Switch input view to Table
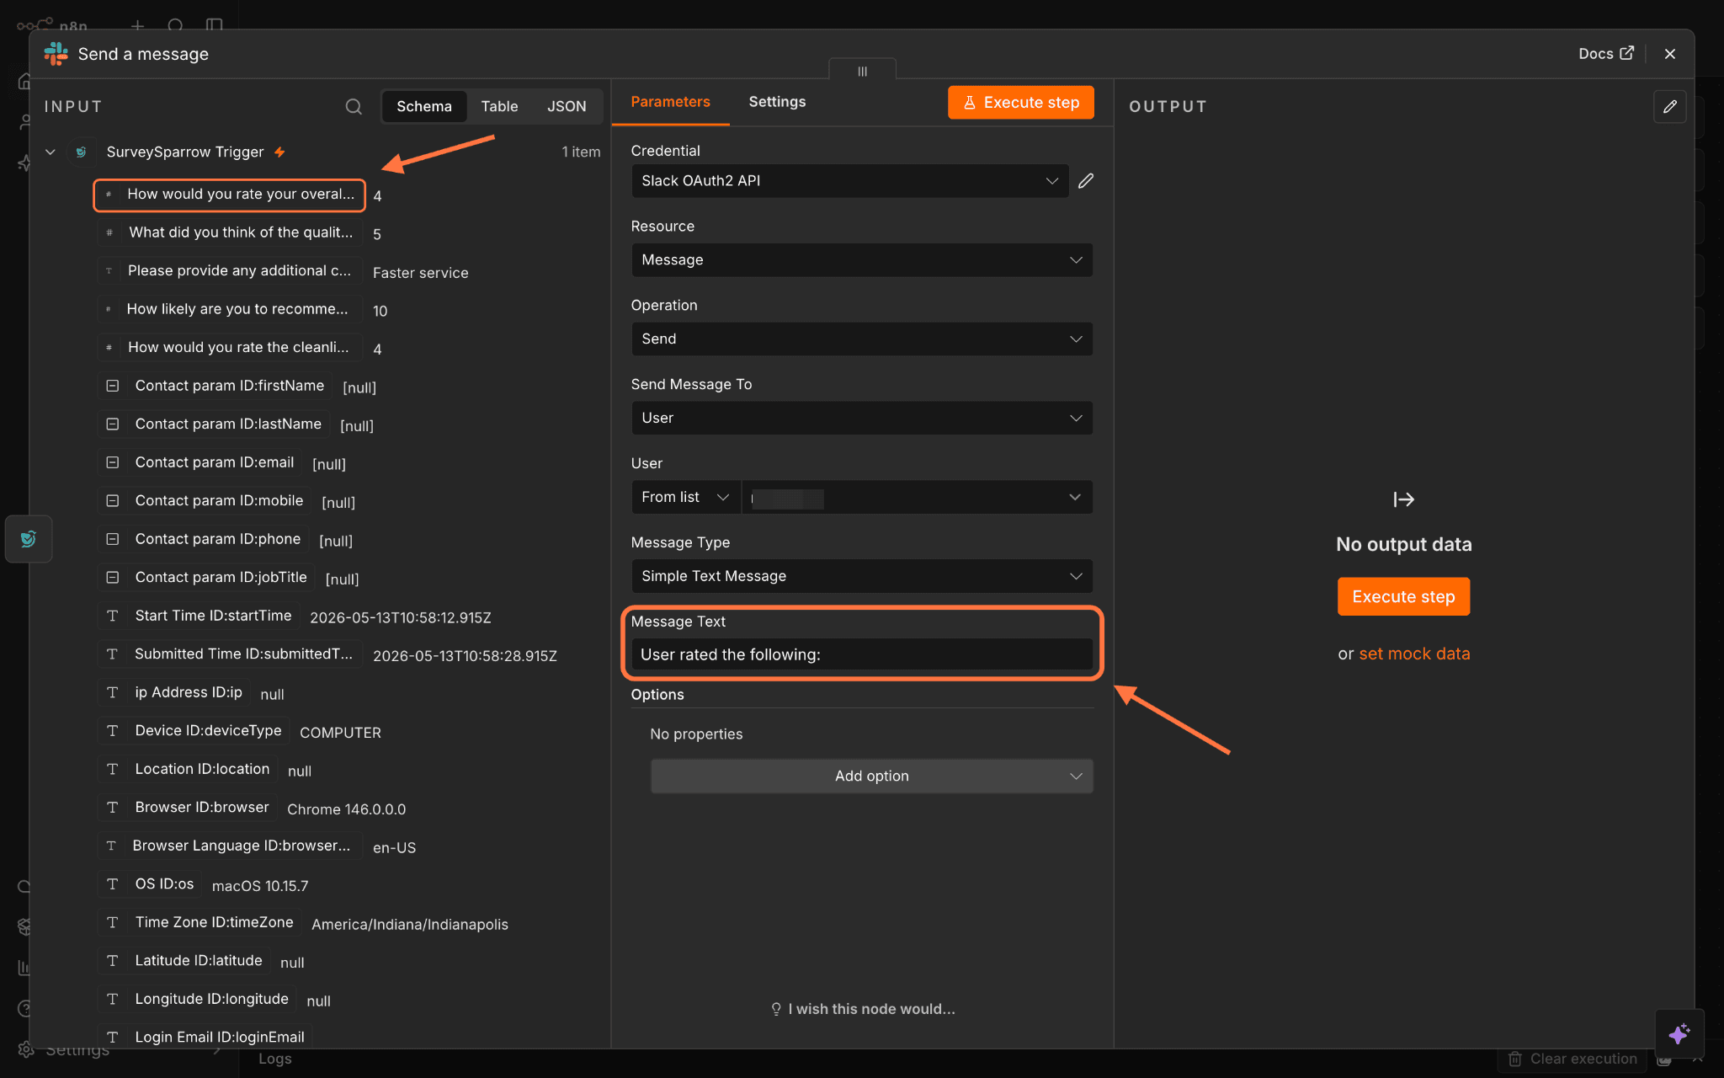1724x1078 pixels. coord(500,107)
